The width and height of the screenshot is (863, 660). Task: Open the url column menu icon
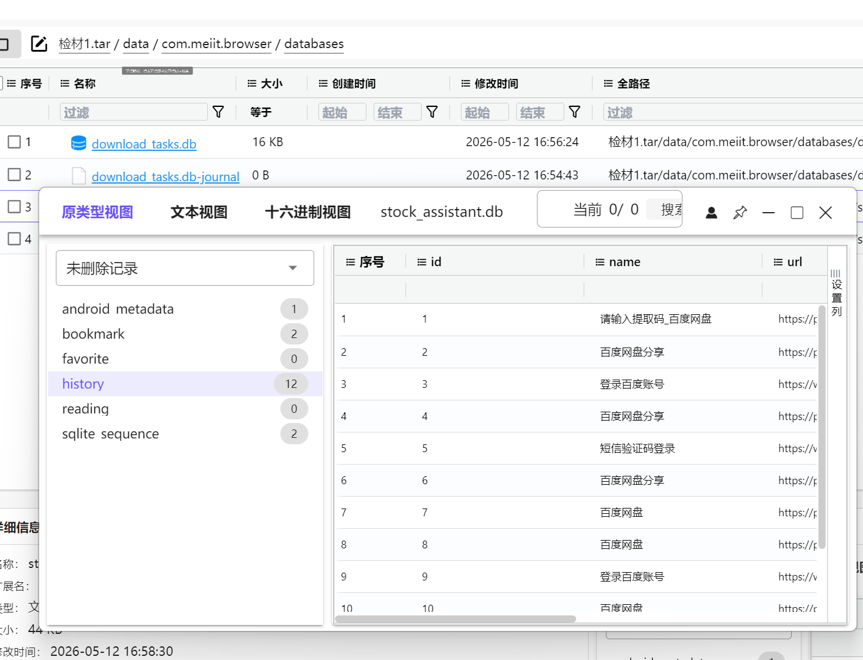778,262
